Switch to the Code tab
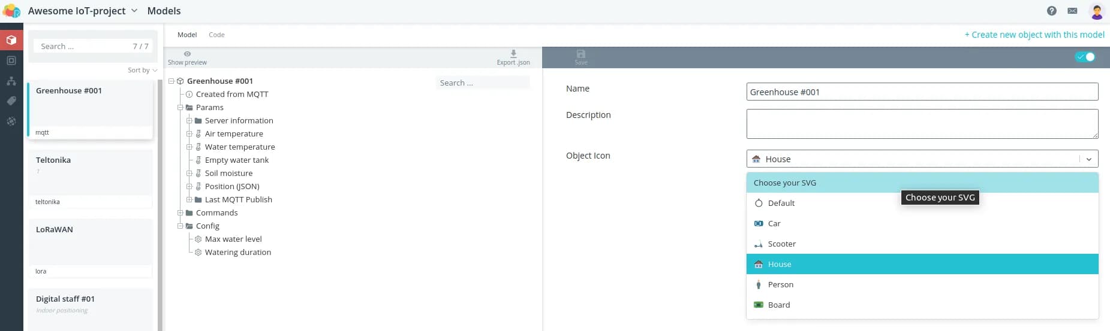This screenshot has height=331, width=1110. click(x=216, y=35)
